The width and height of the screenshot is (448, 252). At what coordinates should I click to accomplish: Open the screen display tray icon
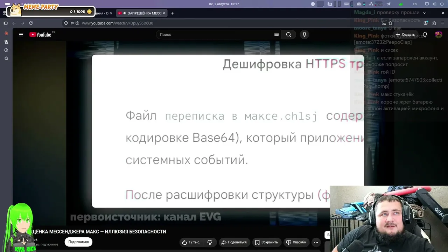click(x=427, y=4)
